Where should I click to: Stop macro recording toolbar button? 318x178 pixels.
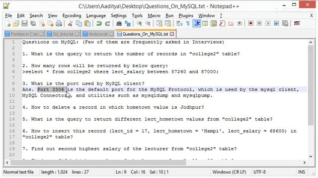259,24
